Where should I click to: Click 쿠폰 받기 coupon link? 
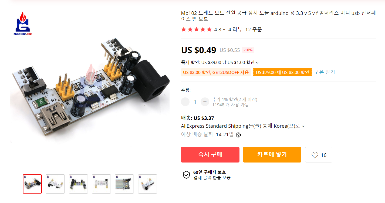coord(325,72)
